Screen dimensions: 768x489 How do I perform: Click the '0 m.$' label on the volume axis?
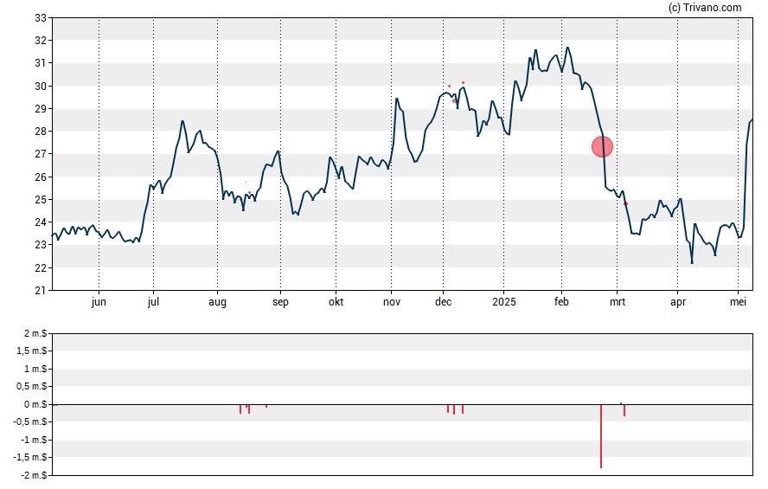pos(35,405)
